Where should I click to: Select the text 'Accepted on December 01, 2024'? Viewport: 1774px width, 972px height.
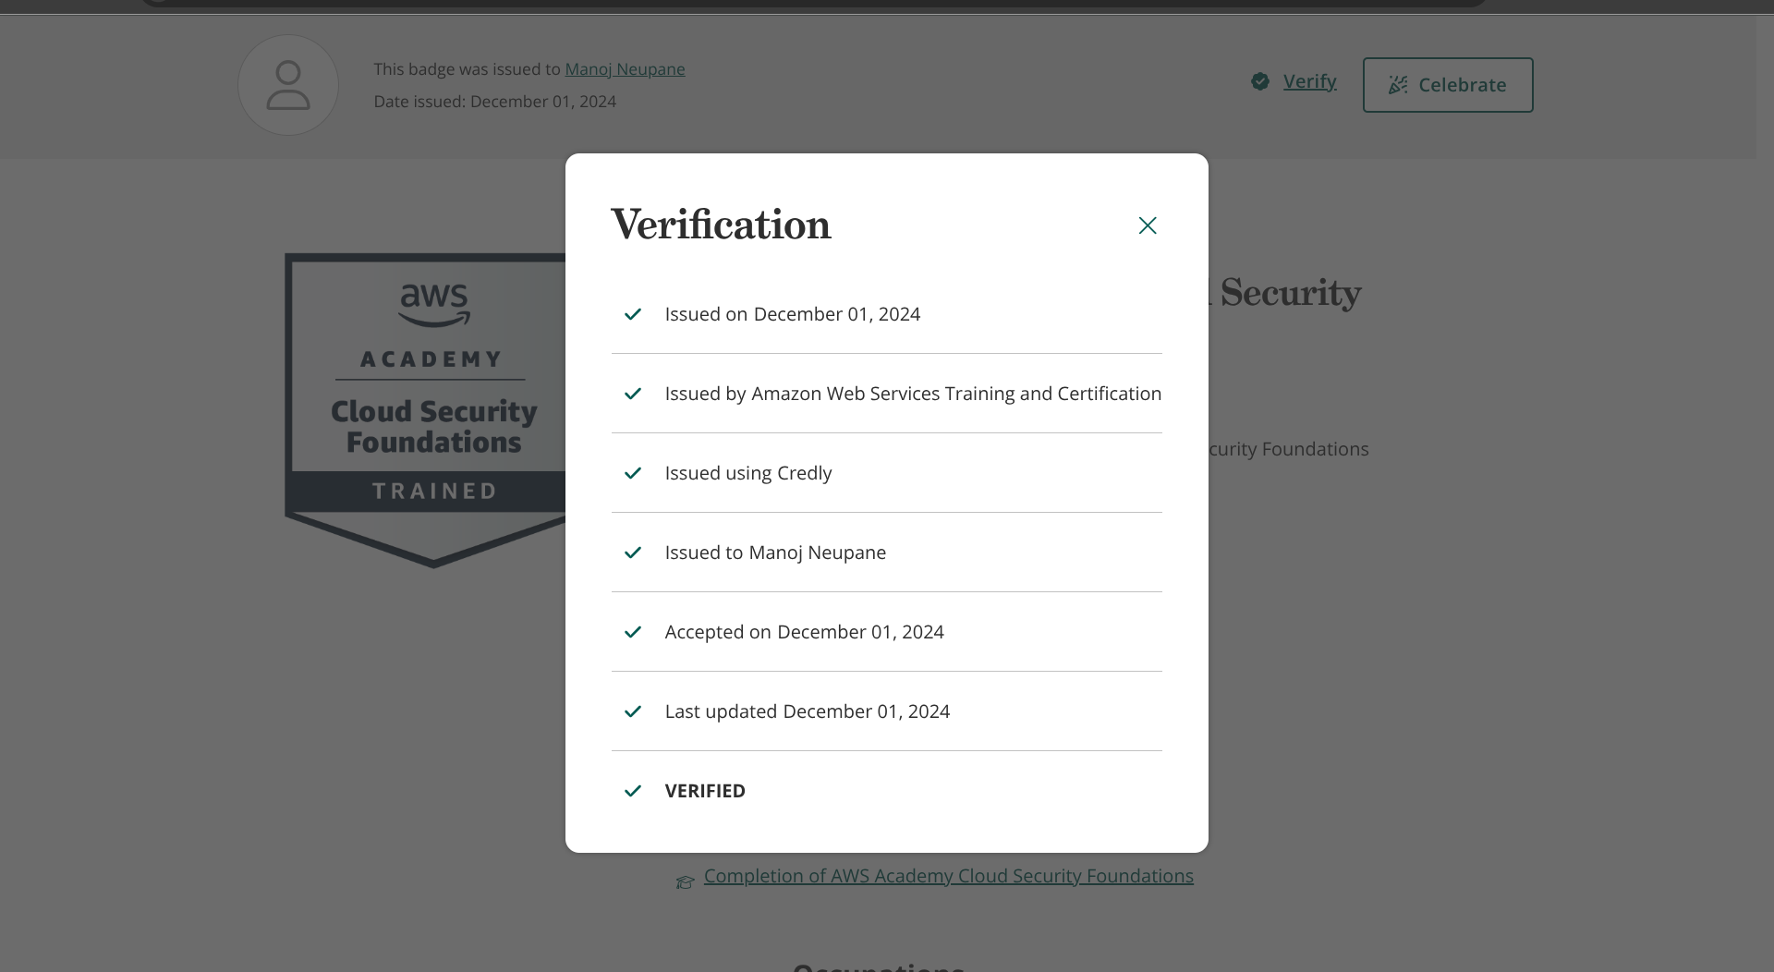click(805, 632)
